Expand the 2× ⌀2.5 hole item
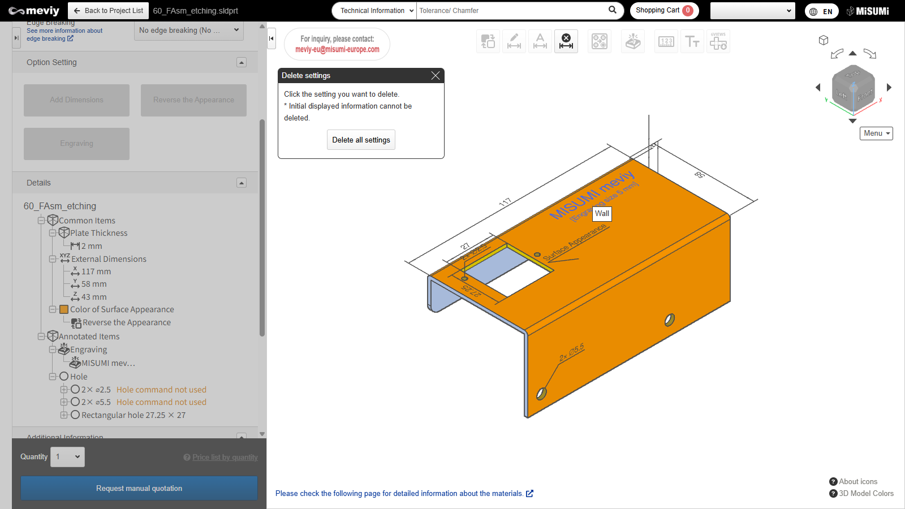This screenshot has height=509, width=905. coord(64,390)
